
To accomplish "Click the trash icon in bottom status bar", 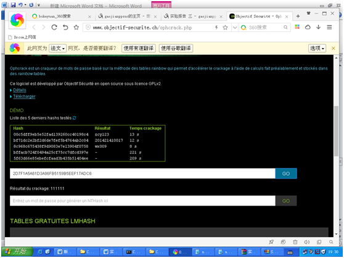I will click(x=295, y=242).
